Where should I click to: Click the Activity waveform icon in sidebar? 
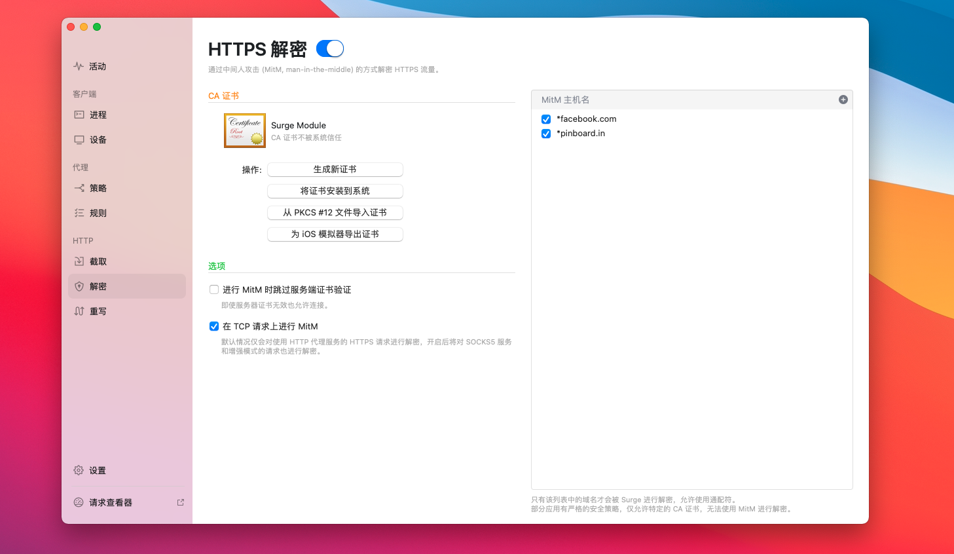point(79,66)
